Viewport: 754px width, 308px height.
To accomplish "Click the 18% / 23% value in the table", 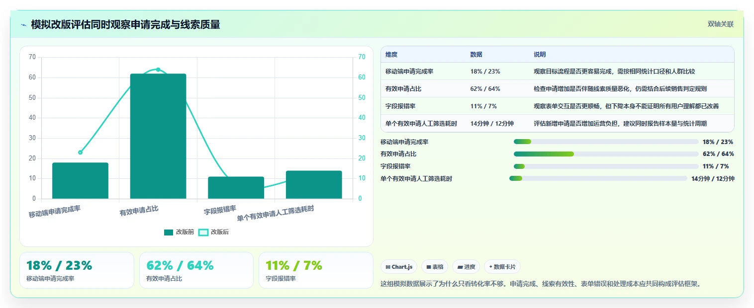I will [485, 72].
